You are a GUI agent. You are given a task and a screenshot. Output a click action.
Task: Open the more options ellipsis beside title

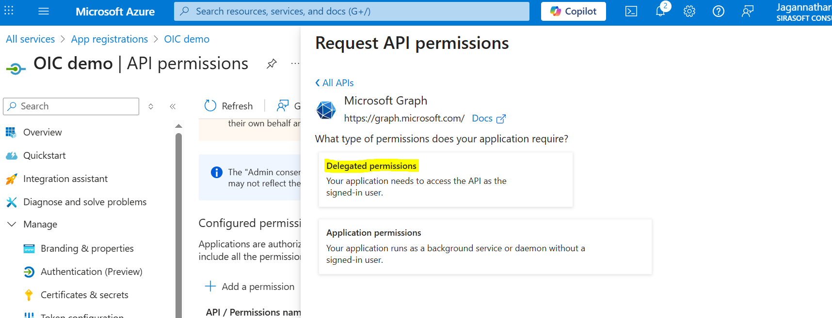click(295, 63)
